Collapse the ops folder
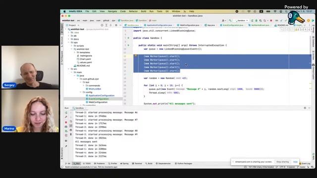The image size is (317, 178). coord(68,43)
